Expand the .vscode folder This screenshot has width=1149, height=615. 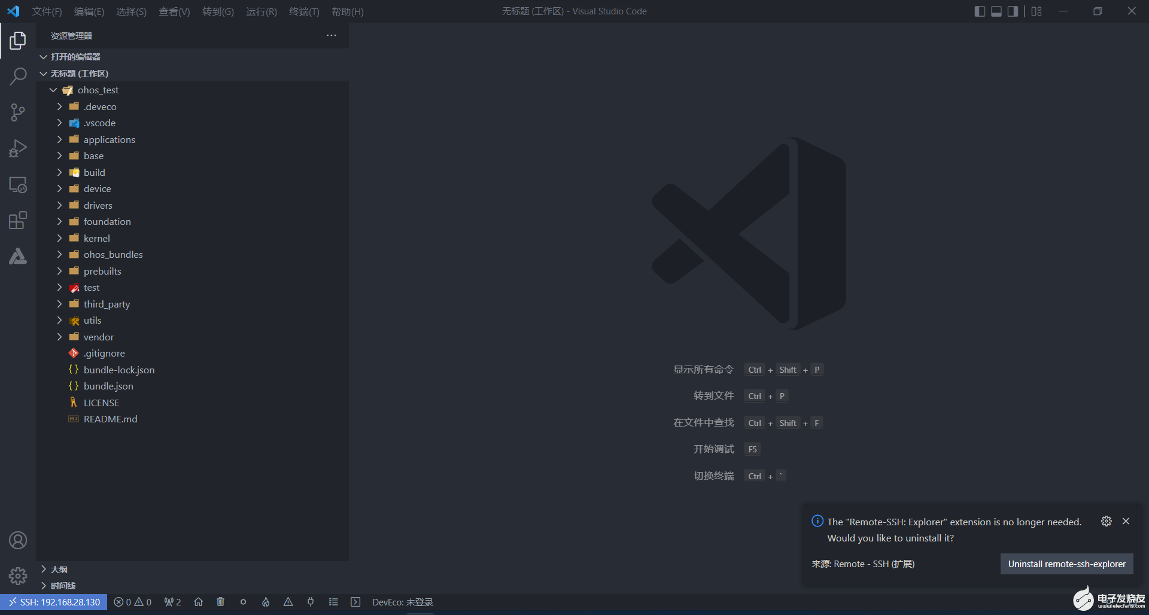coord(59,123)
